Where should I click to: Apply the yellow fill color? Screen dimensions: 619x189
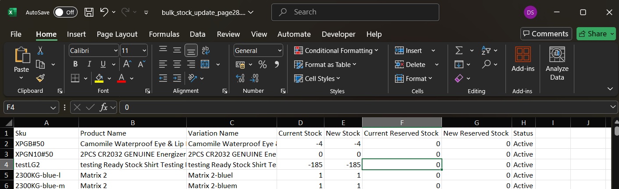click(x=99, y=78)
